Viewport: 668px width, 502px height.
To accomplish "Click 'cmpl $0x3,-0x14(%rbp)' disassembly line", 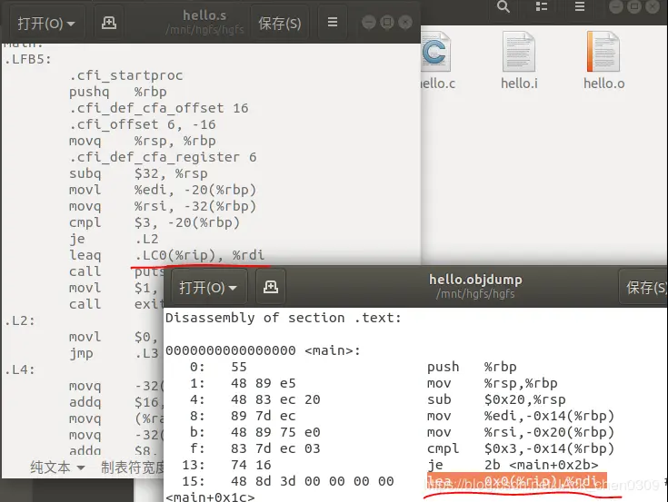I will coord(521,448).
